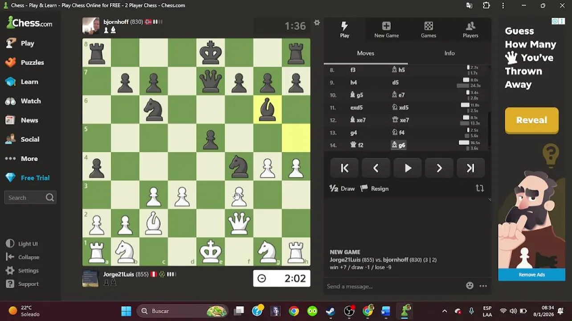Screen dimensions: 572x321
Task: Click the Chess.com logo
Action: pos(29,22)
